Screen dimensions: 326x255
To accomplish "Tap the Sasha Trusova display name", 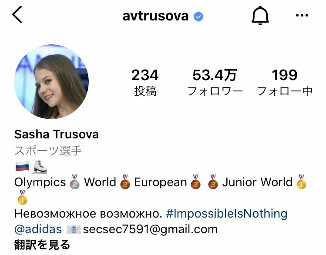I will pyautogui.click(x=56, y=134).
